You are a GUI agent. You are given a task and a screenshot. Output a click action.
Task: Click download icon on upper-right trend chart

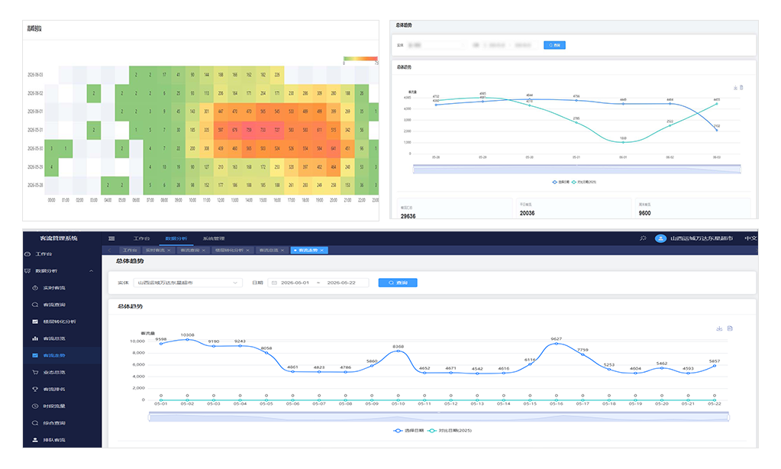(735, 88)
